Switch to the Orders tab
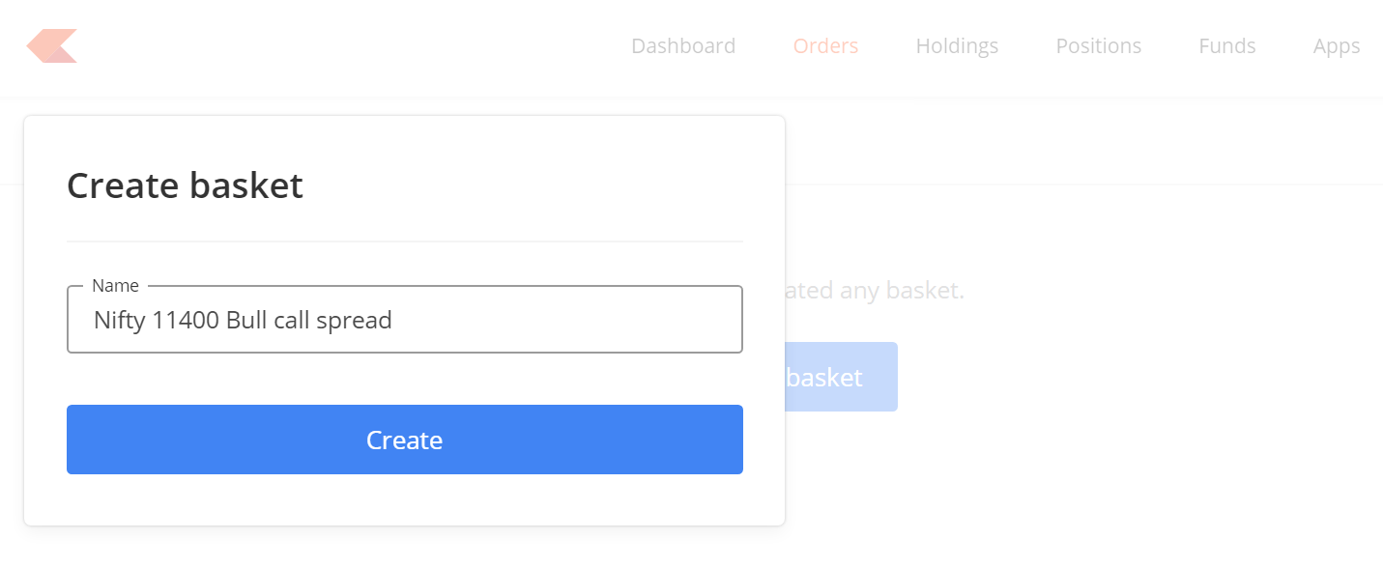Viewport: 1383px width, 568px height. coord(825,46)
